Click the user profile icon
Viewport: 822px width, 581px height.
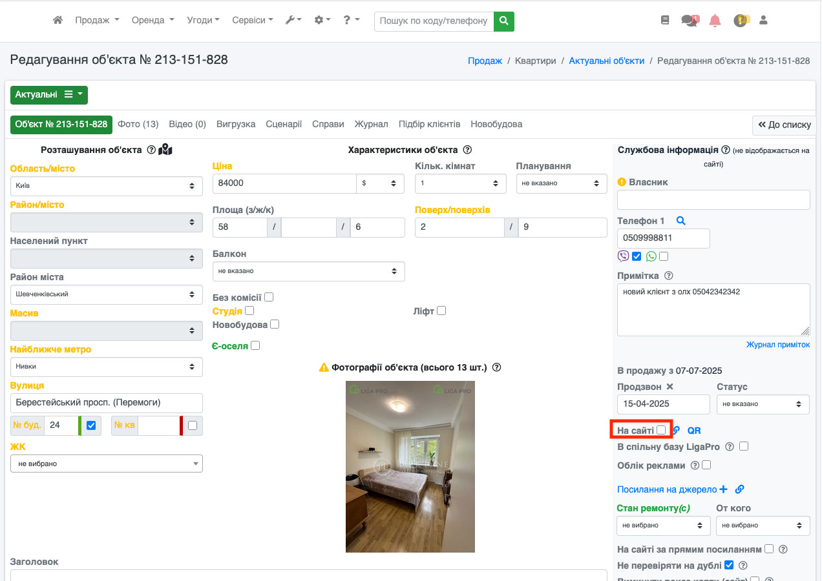(763, 21)
